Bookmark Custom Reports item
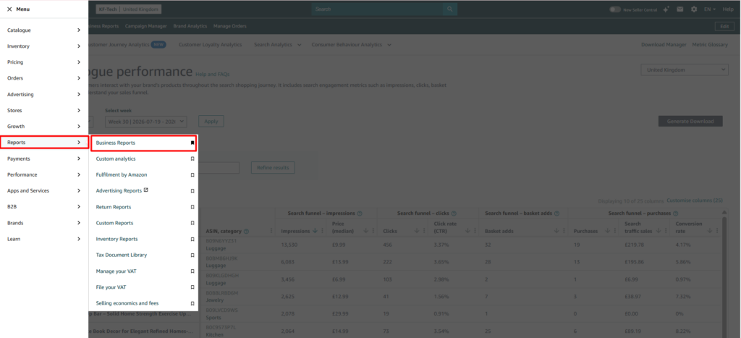Viewport: 741px width, 338px height. pyautogui.click(x=192, y=223)
